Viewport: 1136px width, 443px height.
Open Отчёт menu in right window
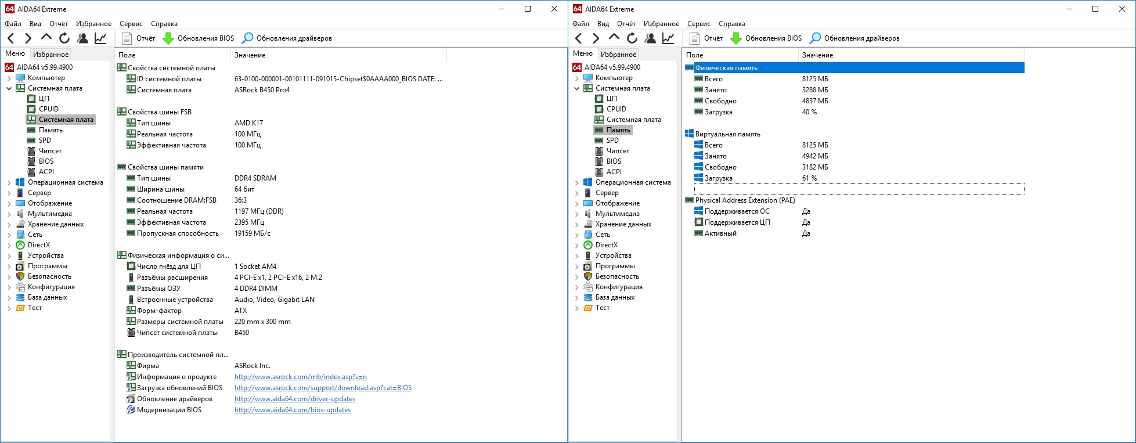626,24
